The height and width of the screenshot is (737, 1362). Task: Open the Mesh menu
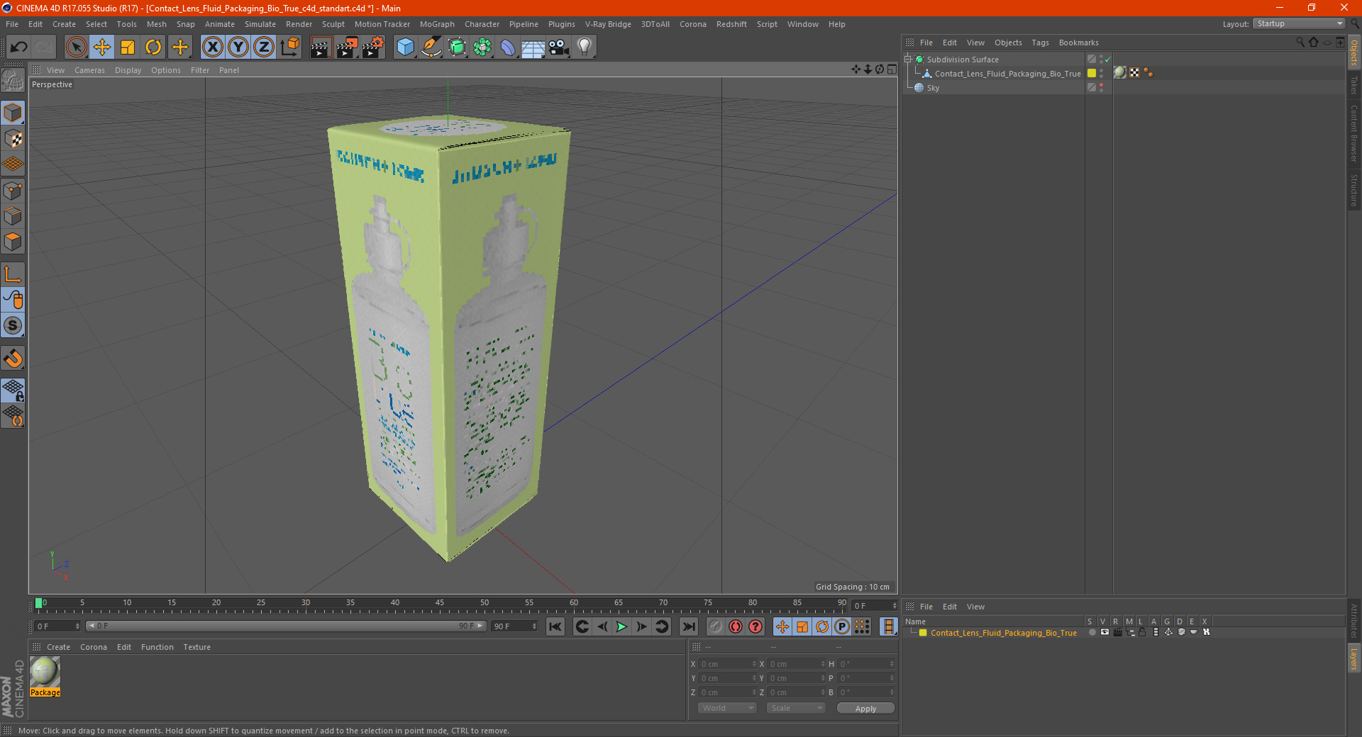click(x=157, y=24)
